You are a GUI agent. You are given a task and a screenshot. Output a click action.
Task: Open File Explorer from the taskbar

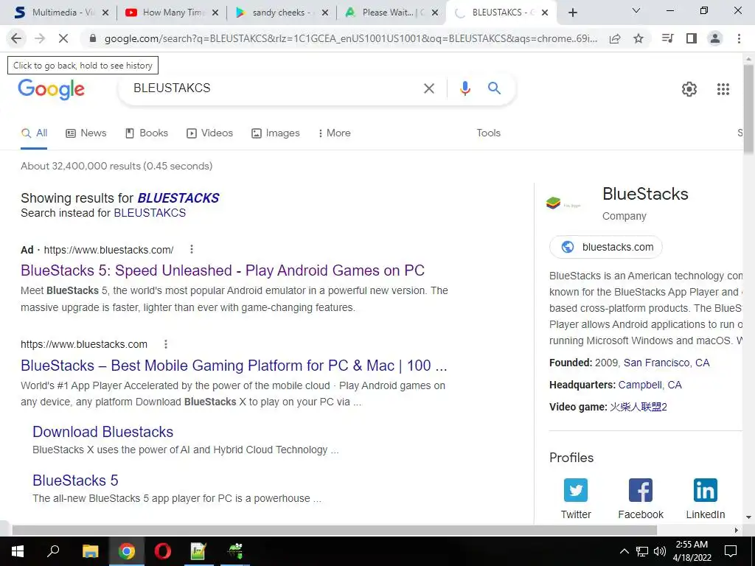tap(90, 551)
